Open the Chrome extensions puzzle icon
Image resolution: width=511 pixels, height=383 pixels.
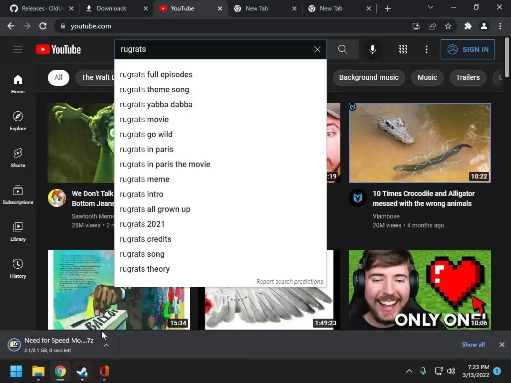click(x=468, y=26)
